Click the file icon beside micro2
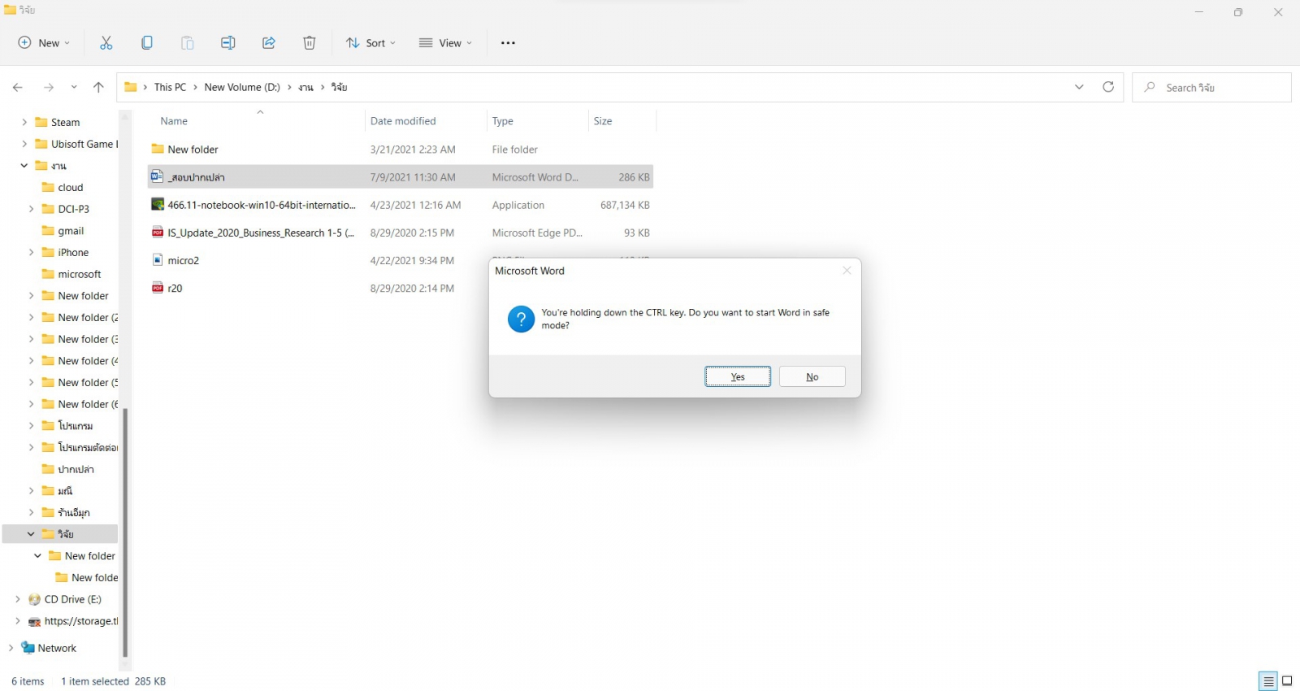 [x=158, y=260]
